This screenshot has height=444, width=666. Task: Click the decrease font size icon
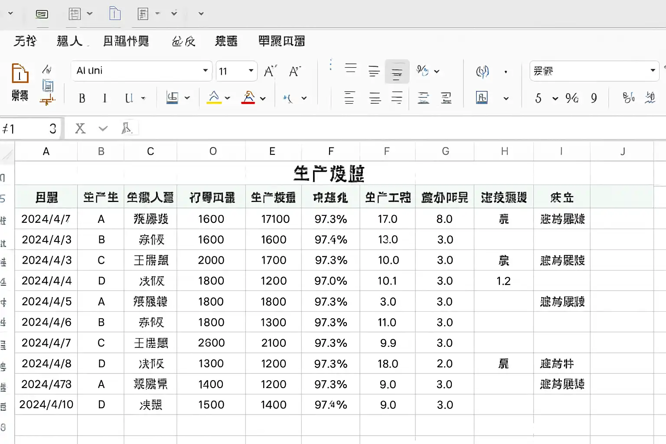coord(295,71)
